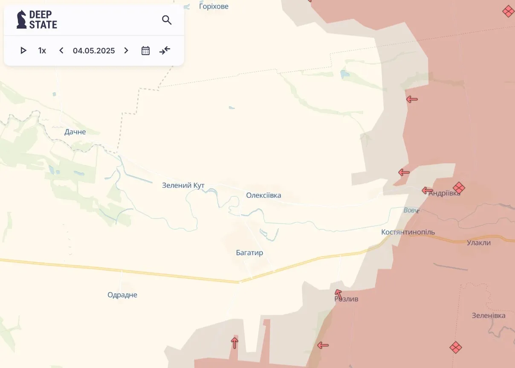
Task: Change the 1x playback speed
Action: click(42, 50)
